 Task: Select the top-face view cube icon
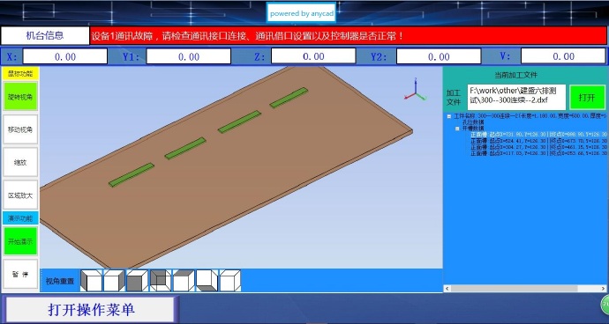coord(184,281)
